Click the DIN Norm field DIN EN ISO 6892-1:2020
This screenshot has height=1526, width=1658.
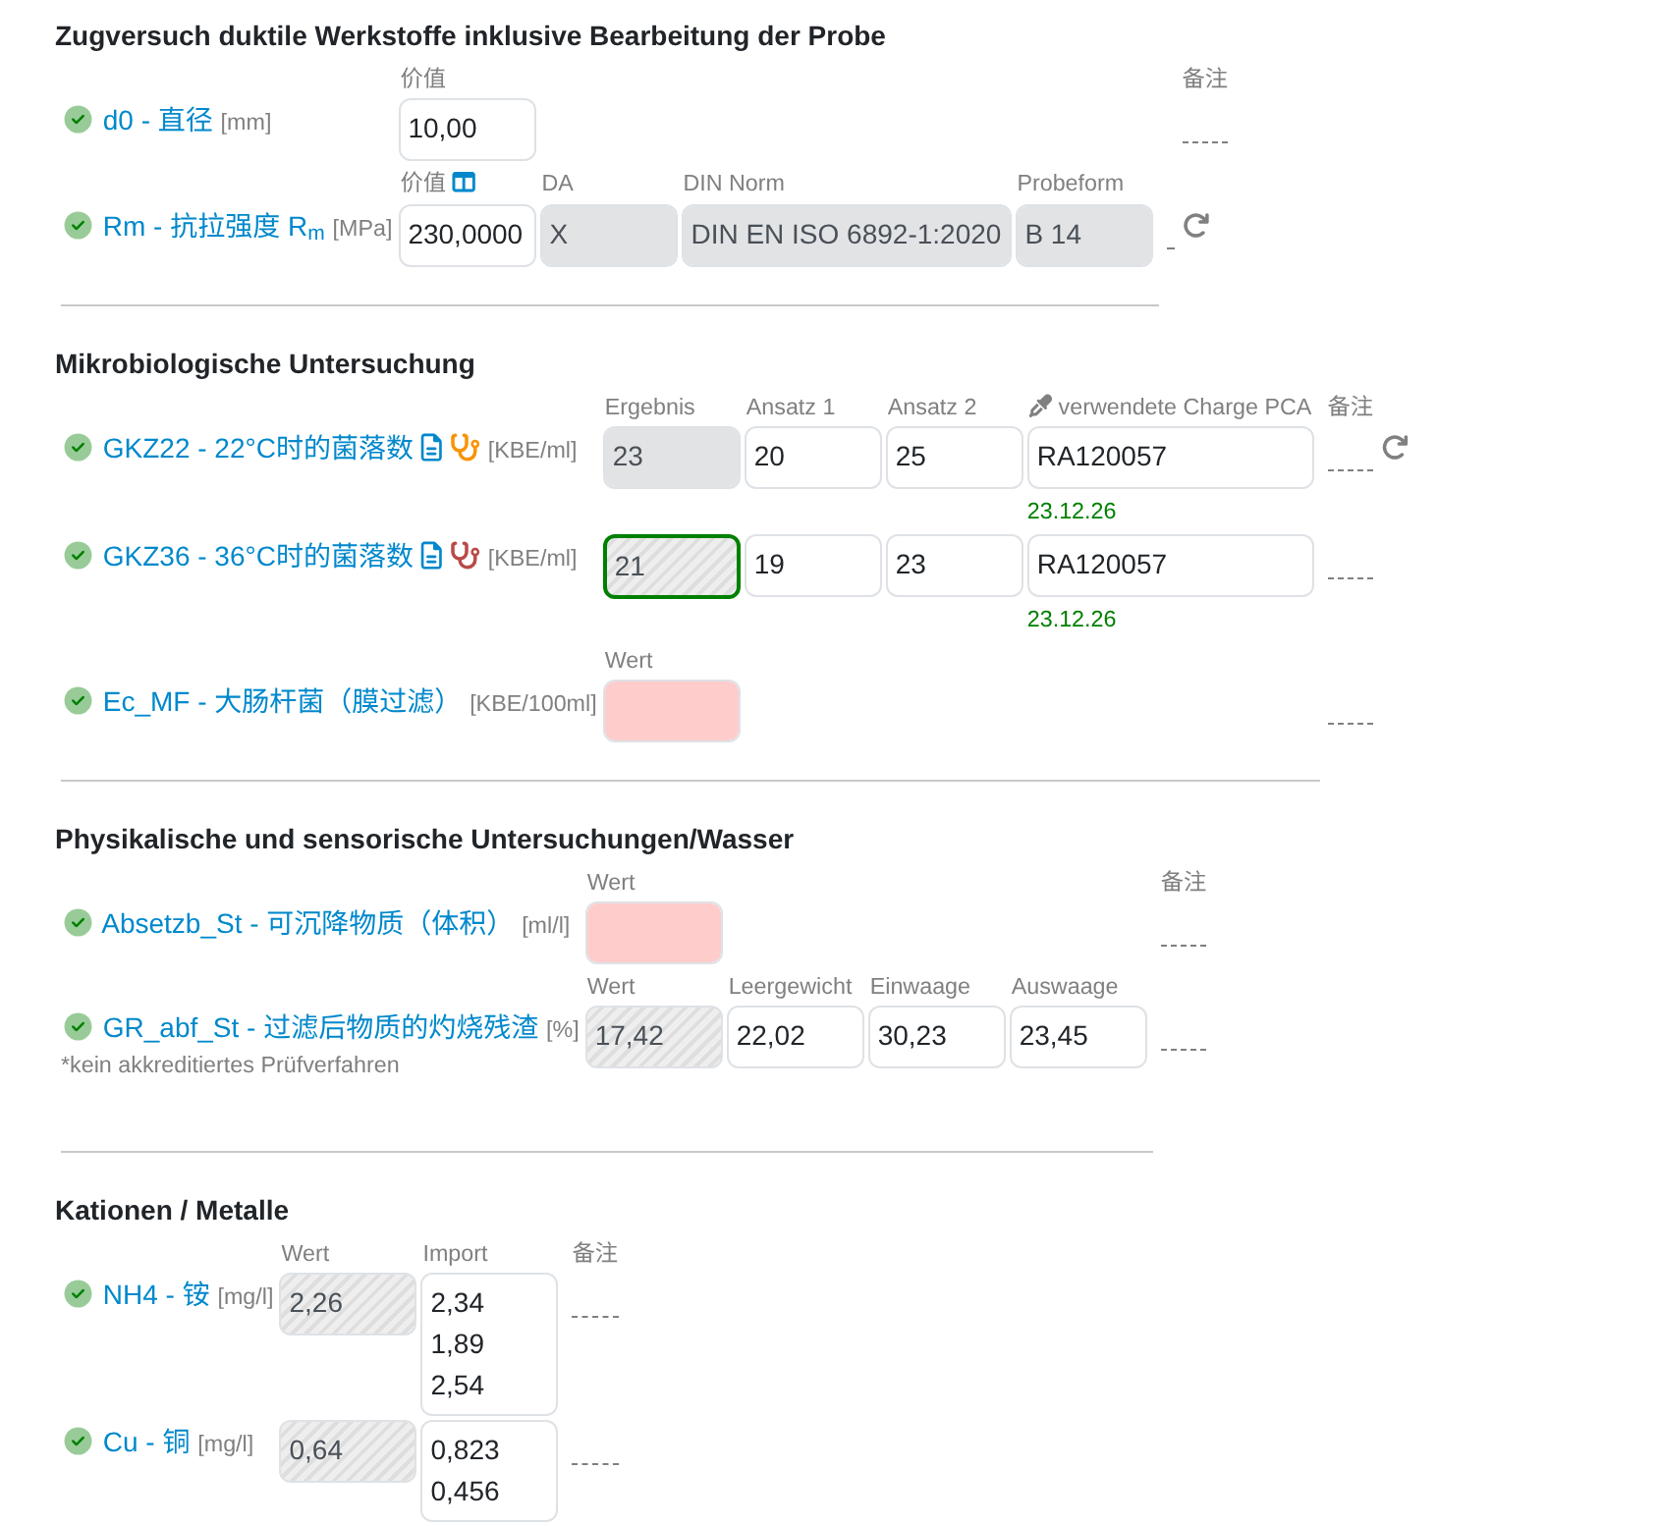pyautogui.click(x=847, y=235)
